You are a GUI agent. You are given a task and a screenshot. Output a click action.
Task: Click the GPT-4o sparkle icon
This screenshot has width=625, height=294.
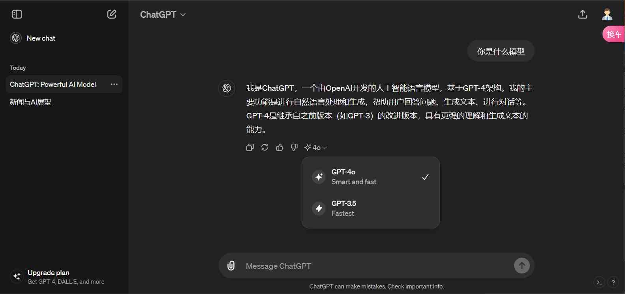[319, 177]
